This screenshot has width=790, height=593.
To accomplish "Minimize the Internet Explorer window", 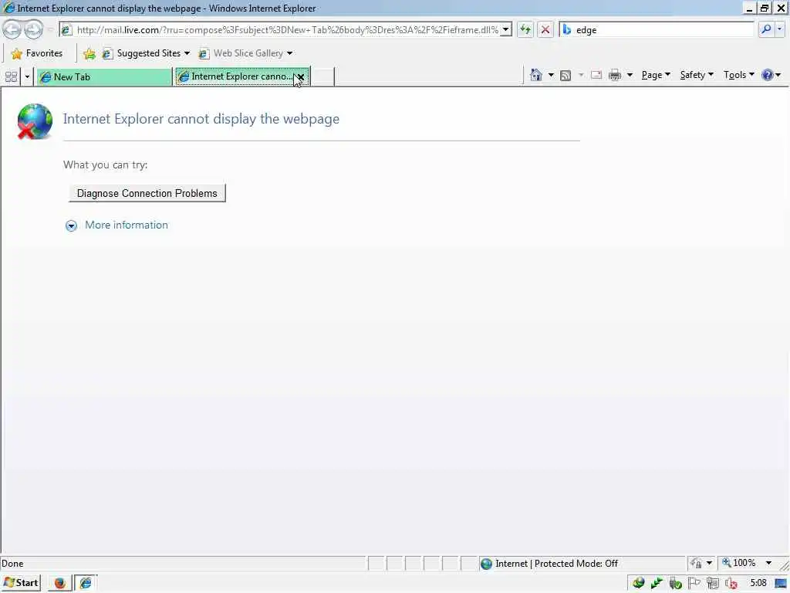I will [x=749, y=8].
